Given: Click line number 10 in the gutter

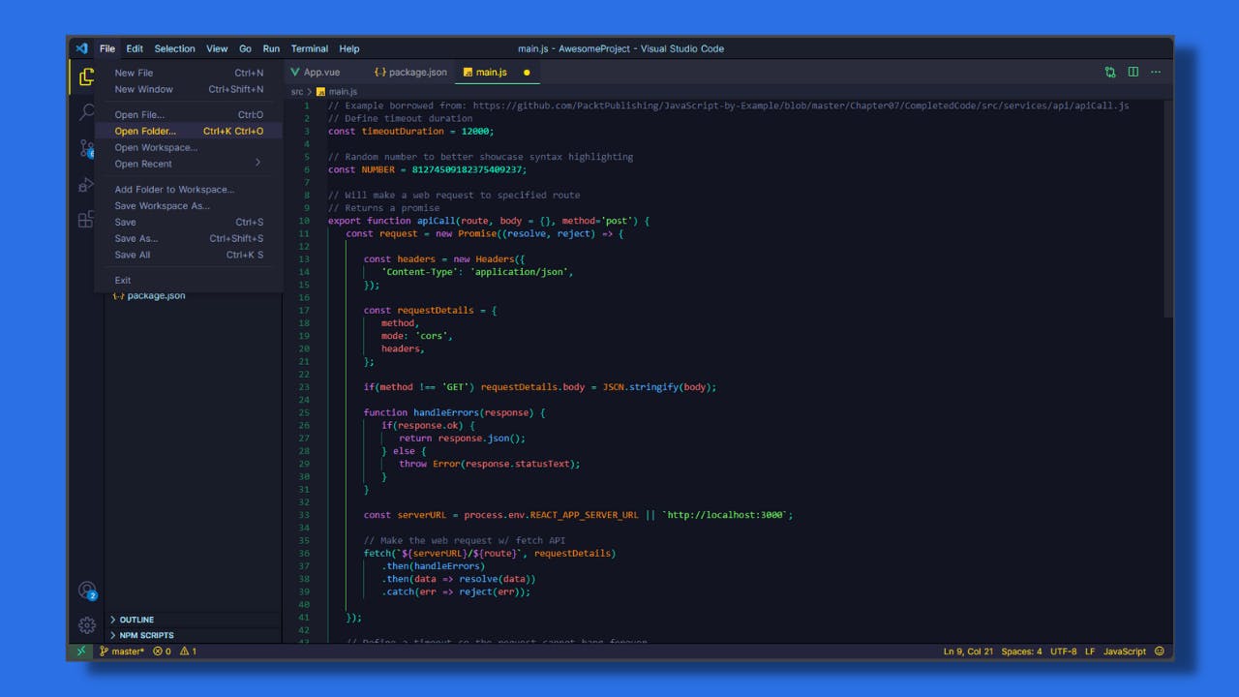Looking at the screenshot, I should (x=305, y=221).
